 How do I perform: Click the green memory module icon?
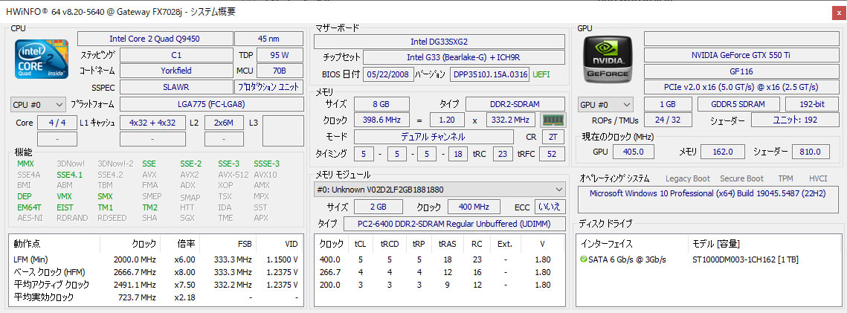pyautogui.click(x=552, y=120)
